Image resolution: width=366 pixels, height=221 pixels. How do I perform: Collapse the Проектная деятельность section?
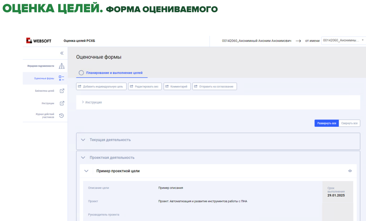(x=83, y=158)
